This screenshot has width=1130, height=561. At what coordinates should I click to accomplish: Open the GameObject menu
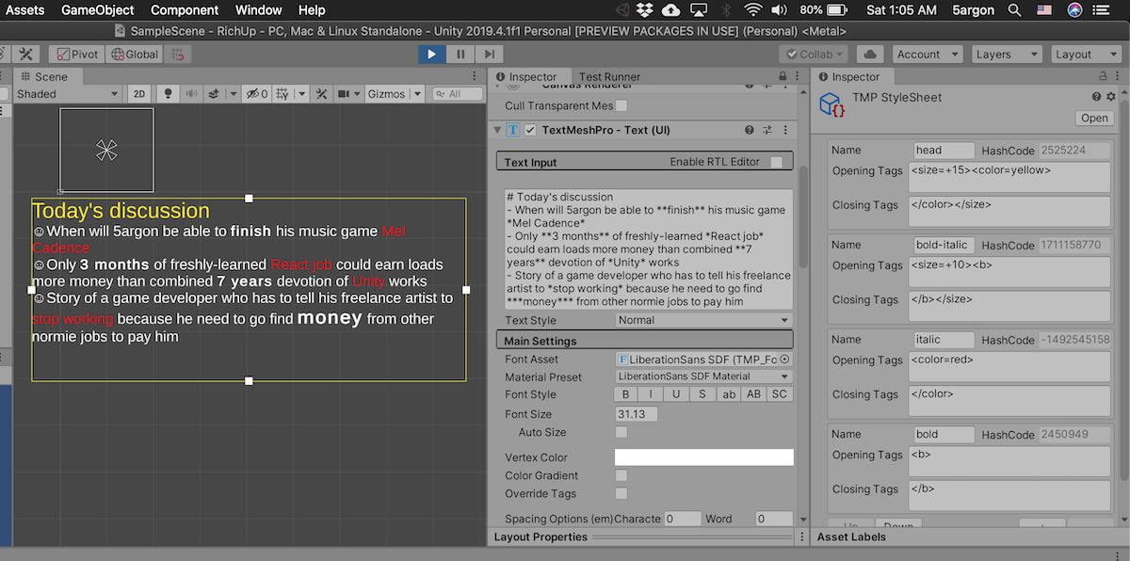click(98, 10)
